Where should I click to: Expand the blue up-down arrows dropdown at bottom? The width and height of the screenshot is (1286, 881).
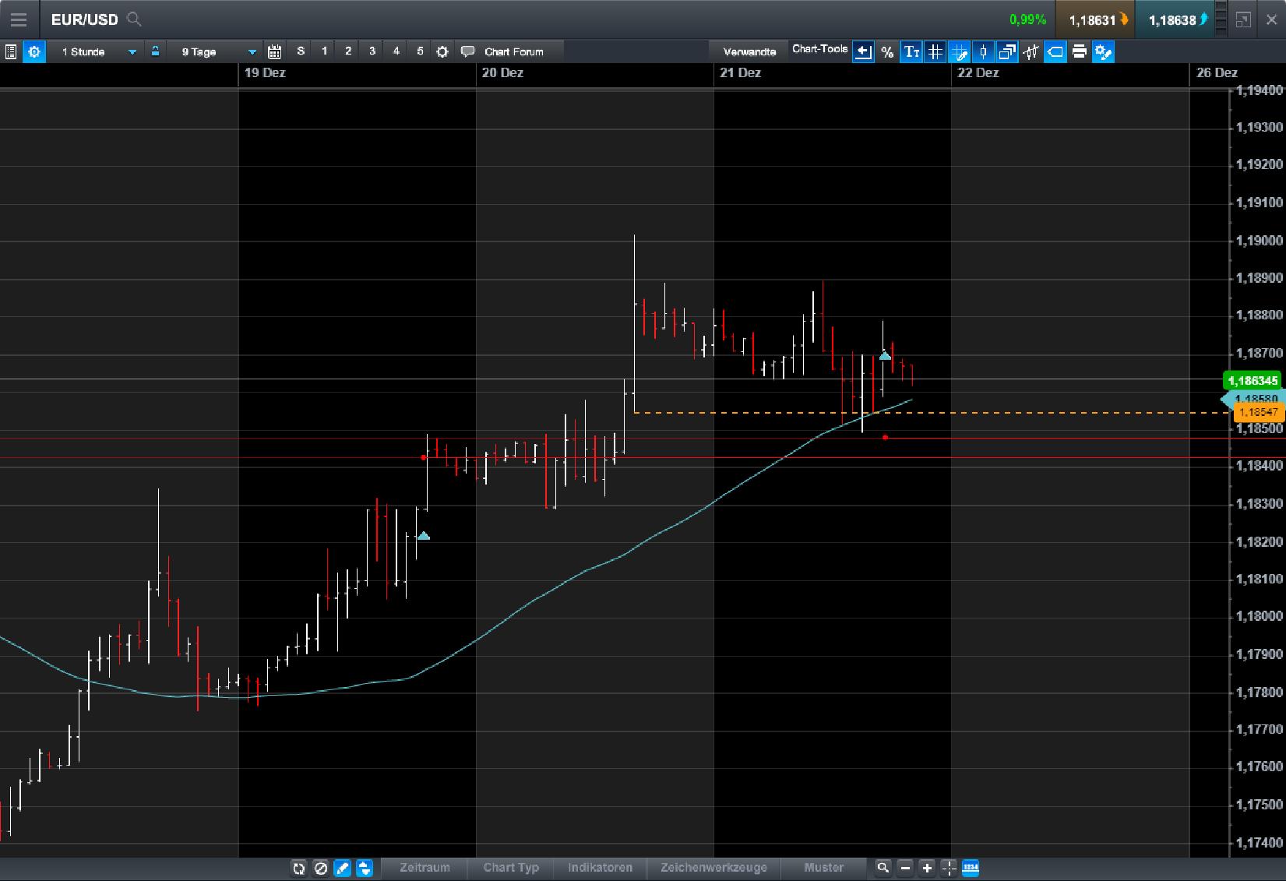tap(364, 868)
